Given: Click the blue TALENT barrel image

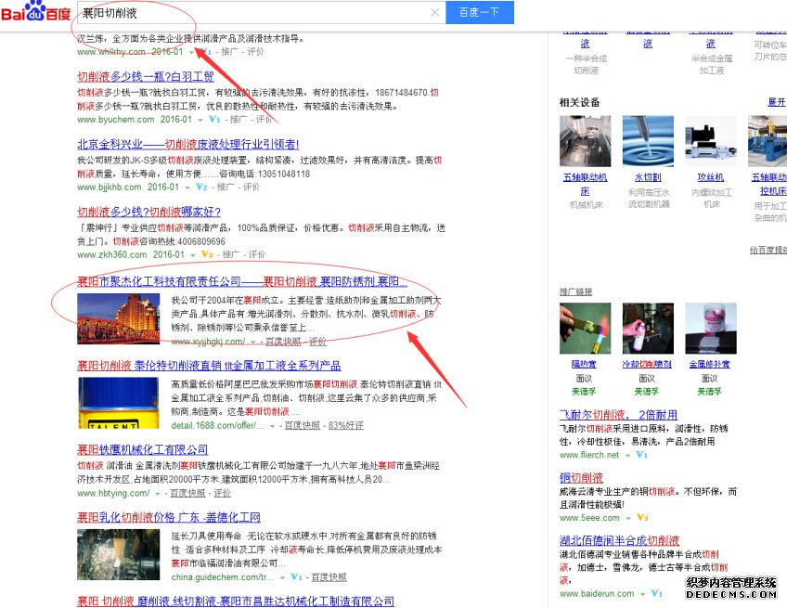Looking at the screenshot, I should tap(119, 403).
